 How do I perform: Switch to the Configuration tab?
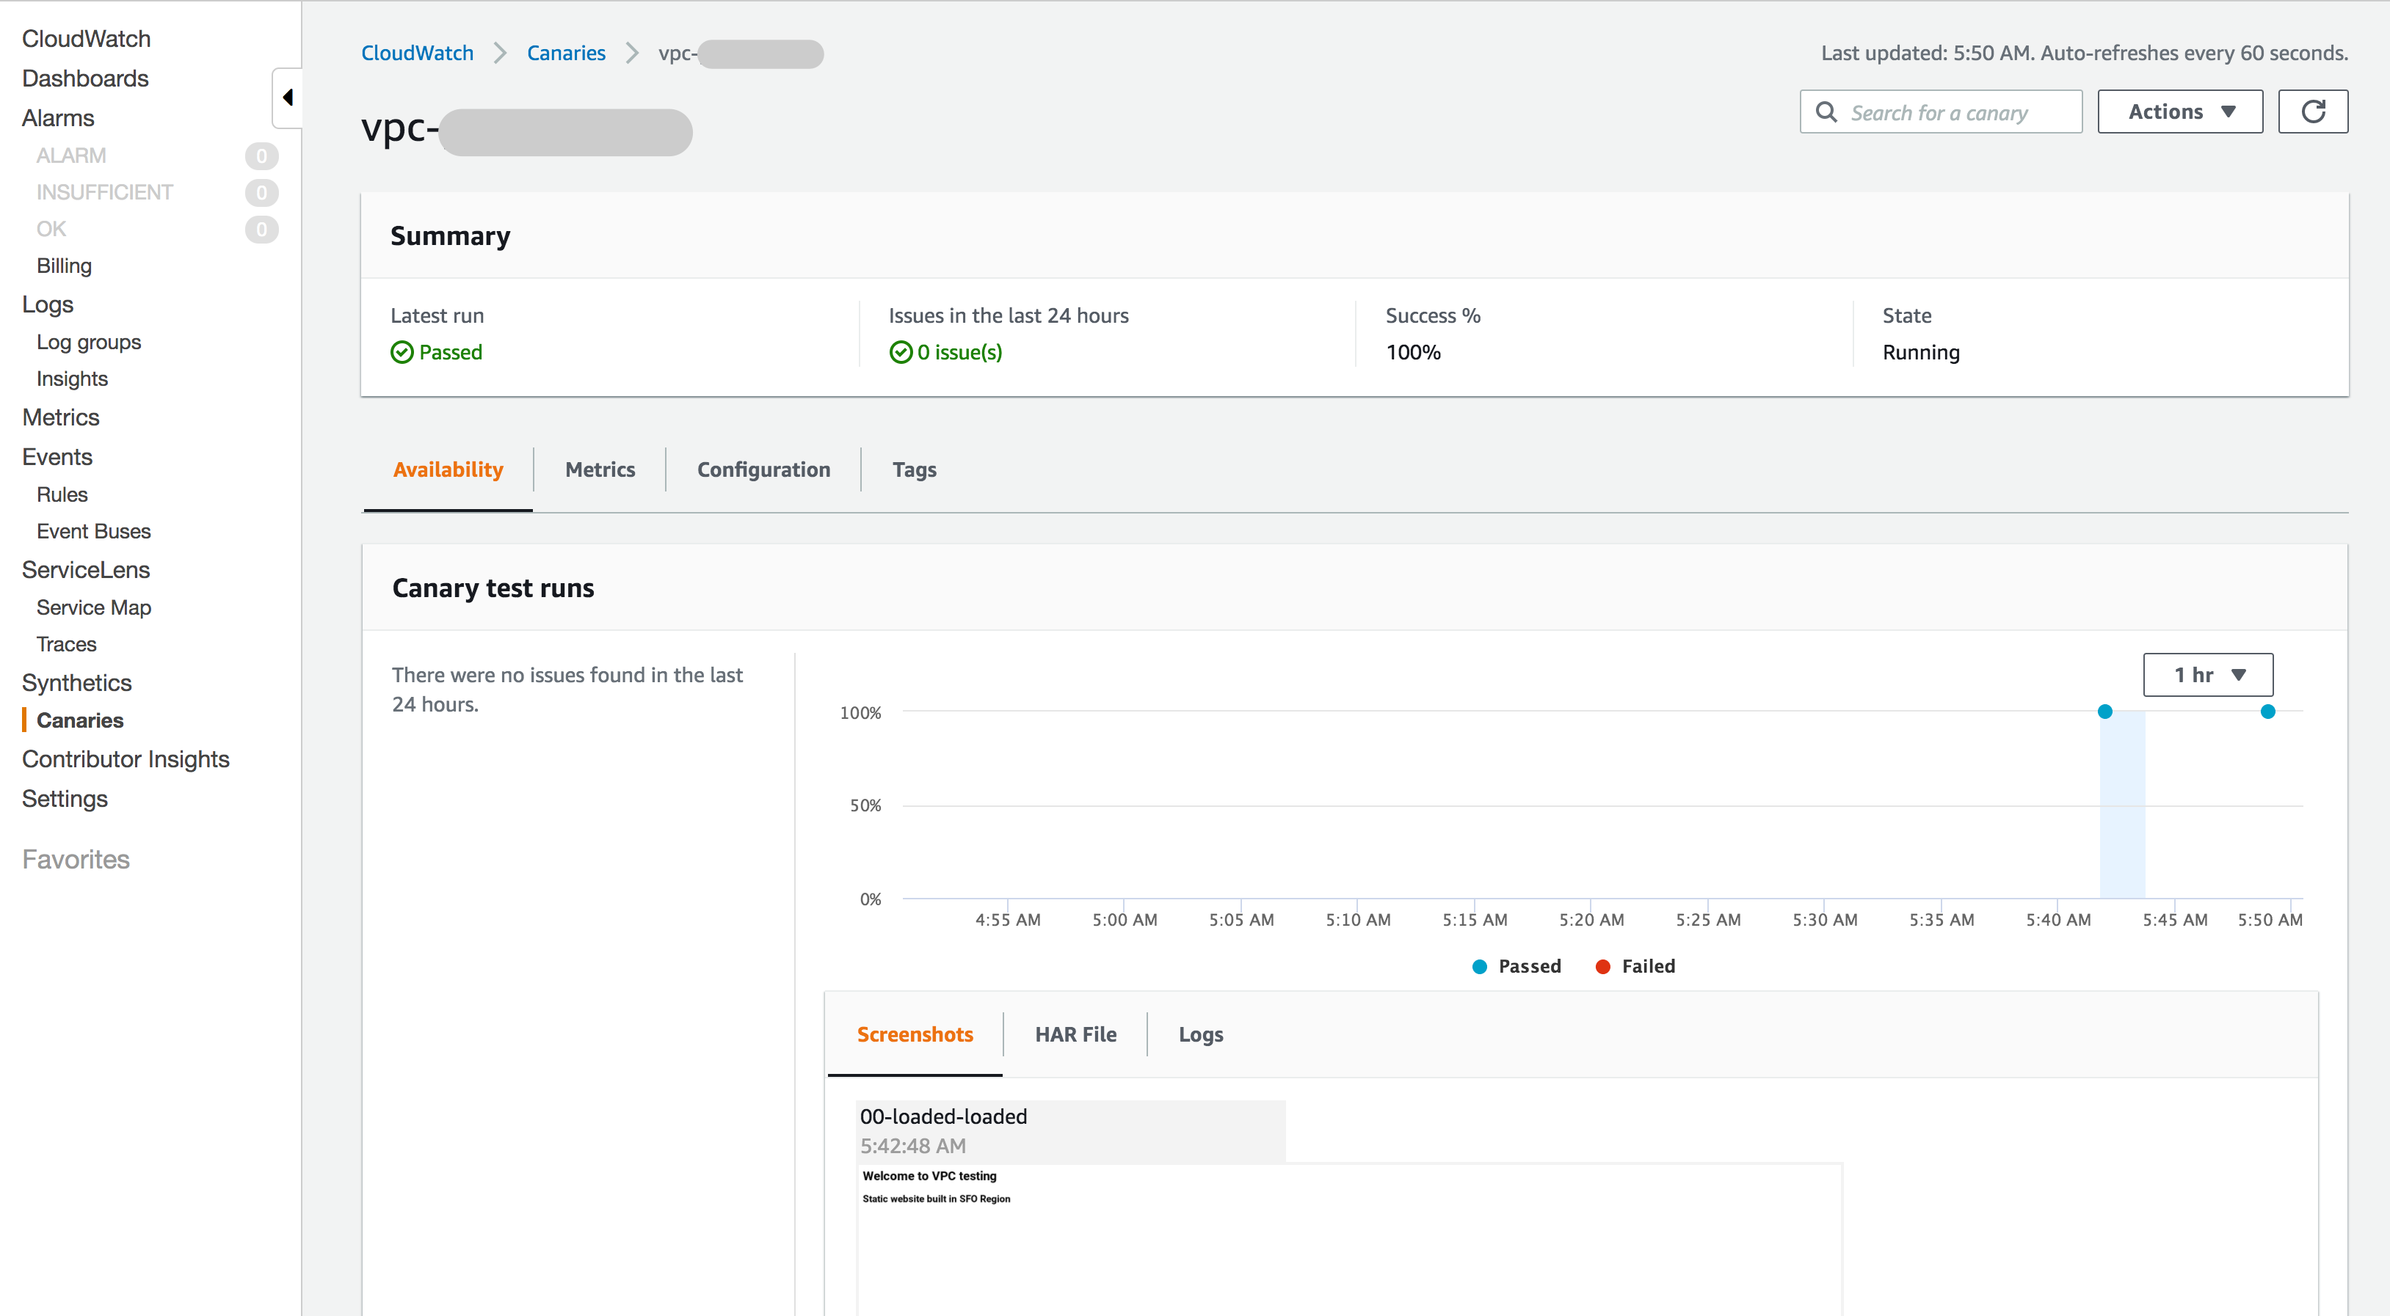click(763, 469)
